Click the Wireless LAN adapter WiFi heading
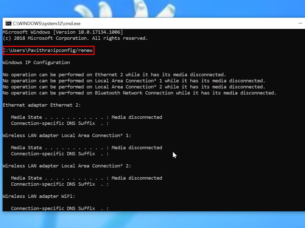Image resolution: width=305 pixels, height=228 pixels. point(39,196)
